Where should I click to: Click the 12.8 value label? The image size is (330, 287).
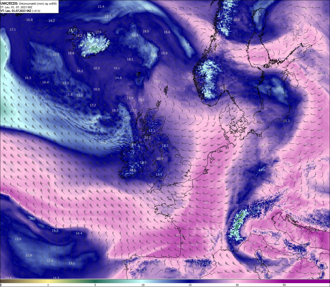pyautogui.click(x=29, y=255)
